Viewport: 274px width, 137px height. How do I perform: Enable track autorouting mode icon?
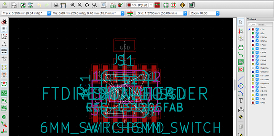coord(174,5)
